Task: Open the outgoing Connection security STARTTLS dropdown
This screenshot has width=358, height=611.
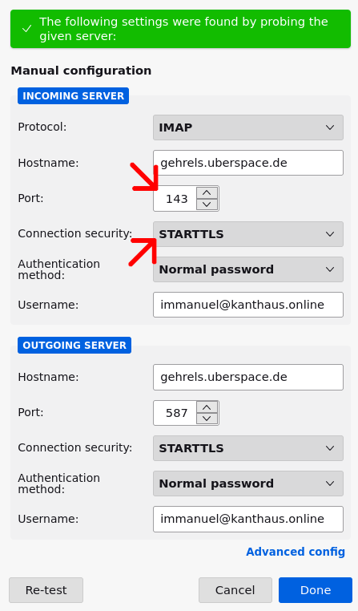Action: click(x=247, y=448)
